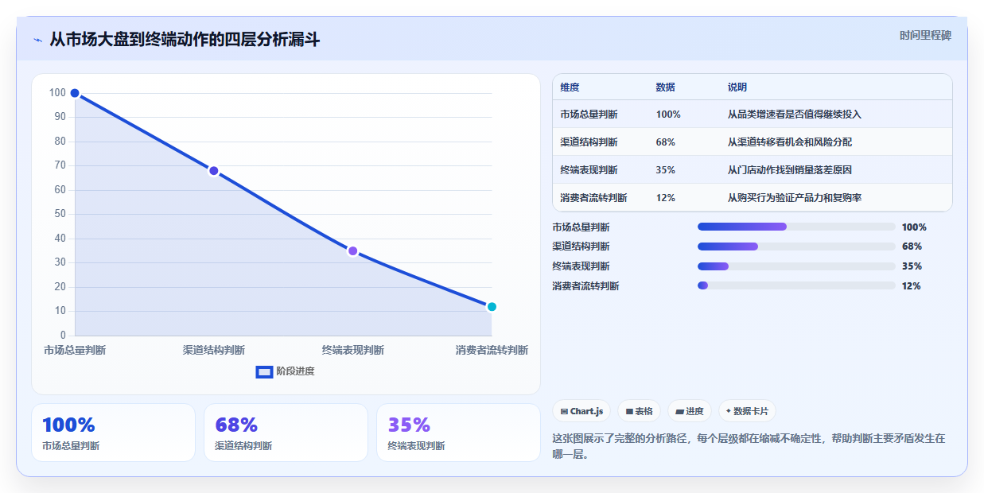The height and width of the screenshot is (493, 984).
Task: Click the 渠道结构判断 progress bar
Action: pos(796,246)
